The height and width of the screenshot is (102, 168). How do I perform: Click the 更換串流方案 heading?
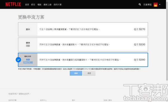(31, 17)
